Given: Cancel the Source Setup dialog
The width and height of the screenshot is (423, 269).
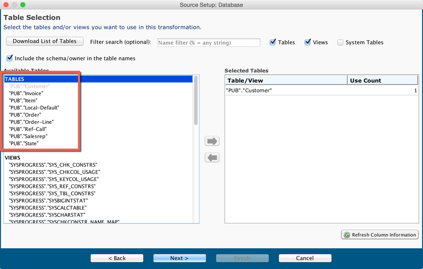Looking at the screenshot, I should pos(305,258).
